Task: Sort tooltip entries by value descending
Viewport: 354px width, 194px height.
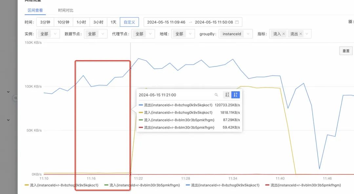Action: (235, 95)
